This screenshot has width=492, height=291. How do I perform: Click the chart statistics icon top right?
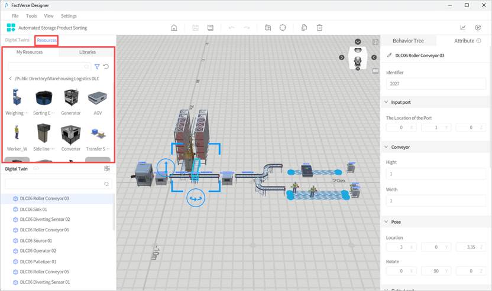pyautogui.click(x=463, y=28)
